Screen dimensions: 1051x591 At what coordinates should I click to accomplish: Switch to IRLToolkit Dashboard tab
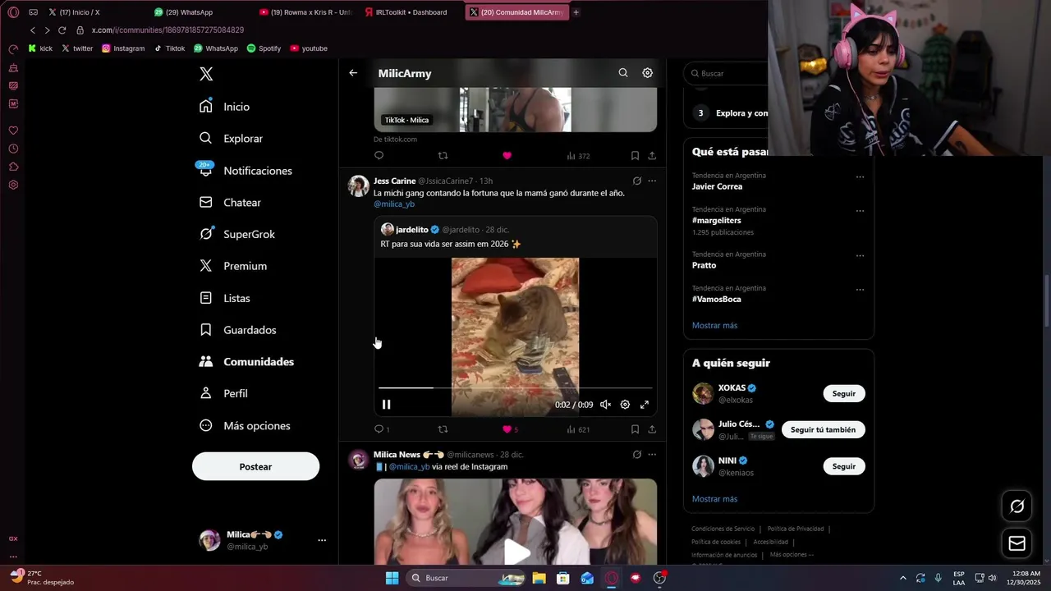coord(411,12)
